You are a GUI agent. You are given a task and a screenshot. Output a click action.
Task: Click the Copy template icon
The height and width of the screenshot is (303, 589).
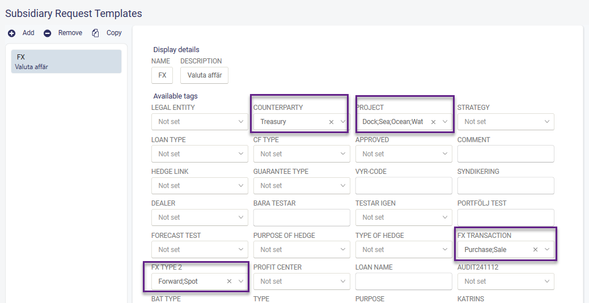click(96, 33)
